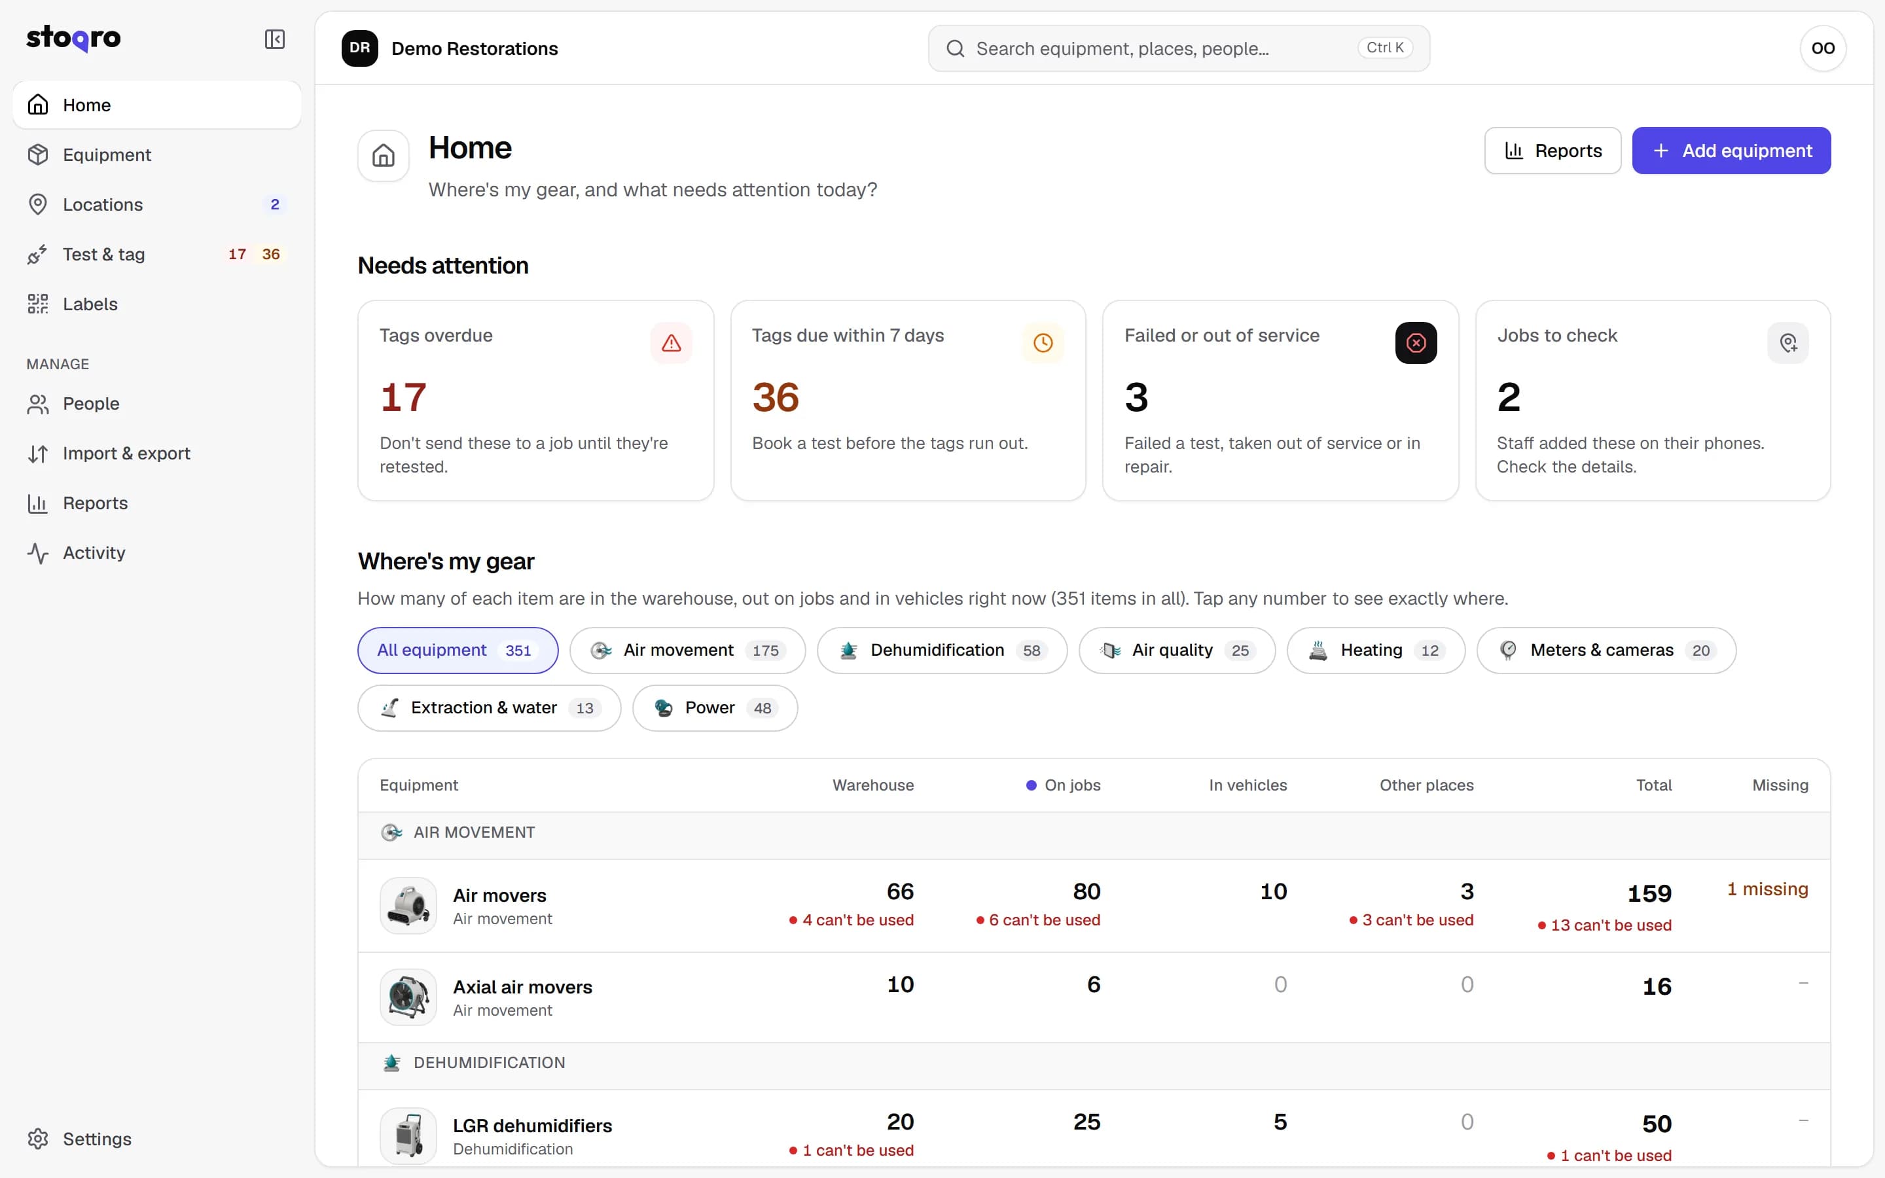Viewport: 1885px width, 1178px height.
Task: Open the Tags overdue warning icon
Action: (x=671, y=343)
